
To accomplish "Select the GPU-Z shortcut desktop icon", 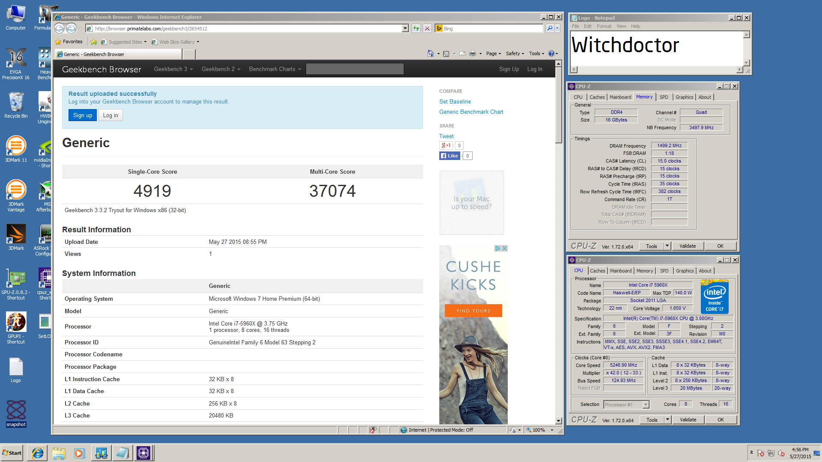I will click(x=16, y=284).
